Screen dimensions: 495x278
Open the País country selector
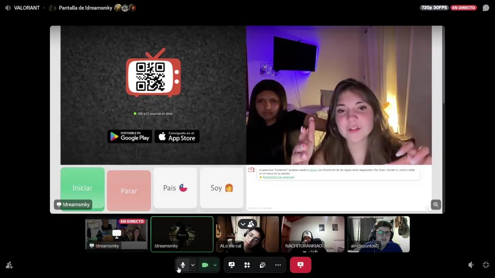(x=175, y=188)
